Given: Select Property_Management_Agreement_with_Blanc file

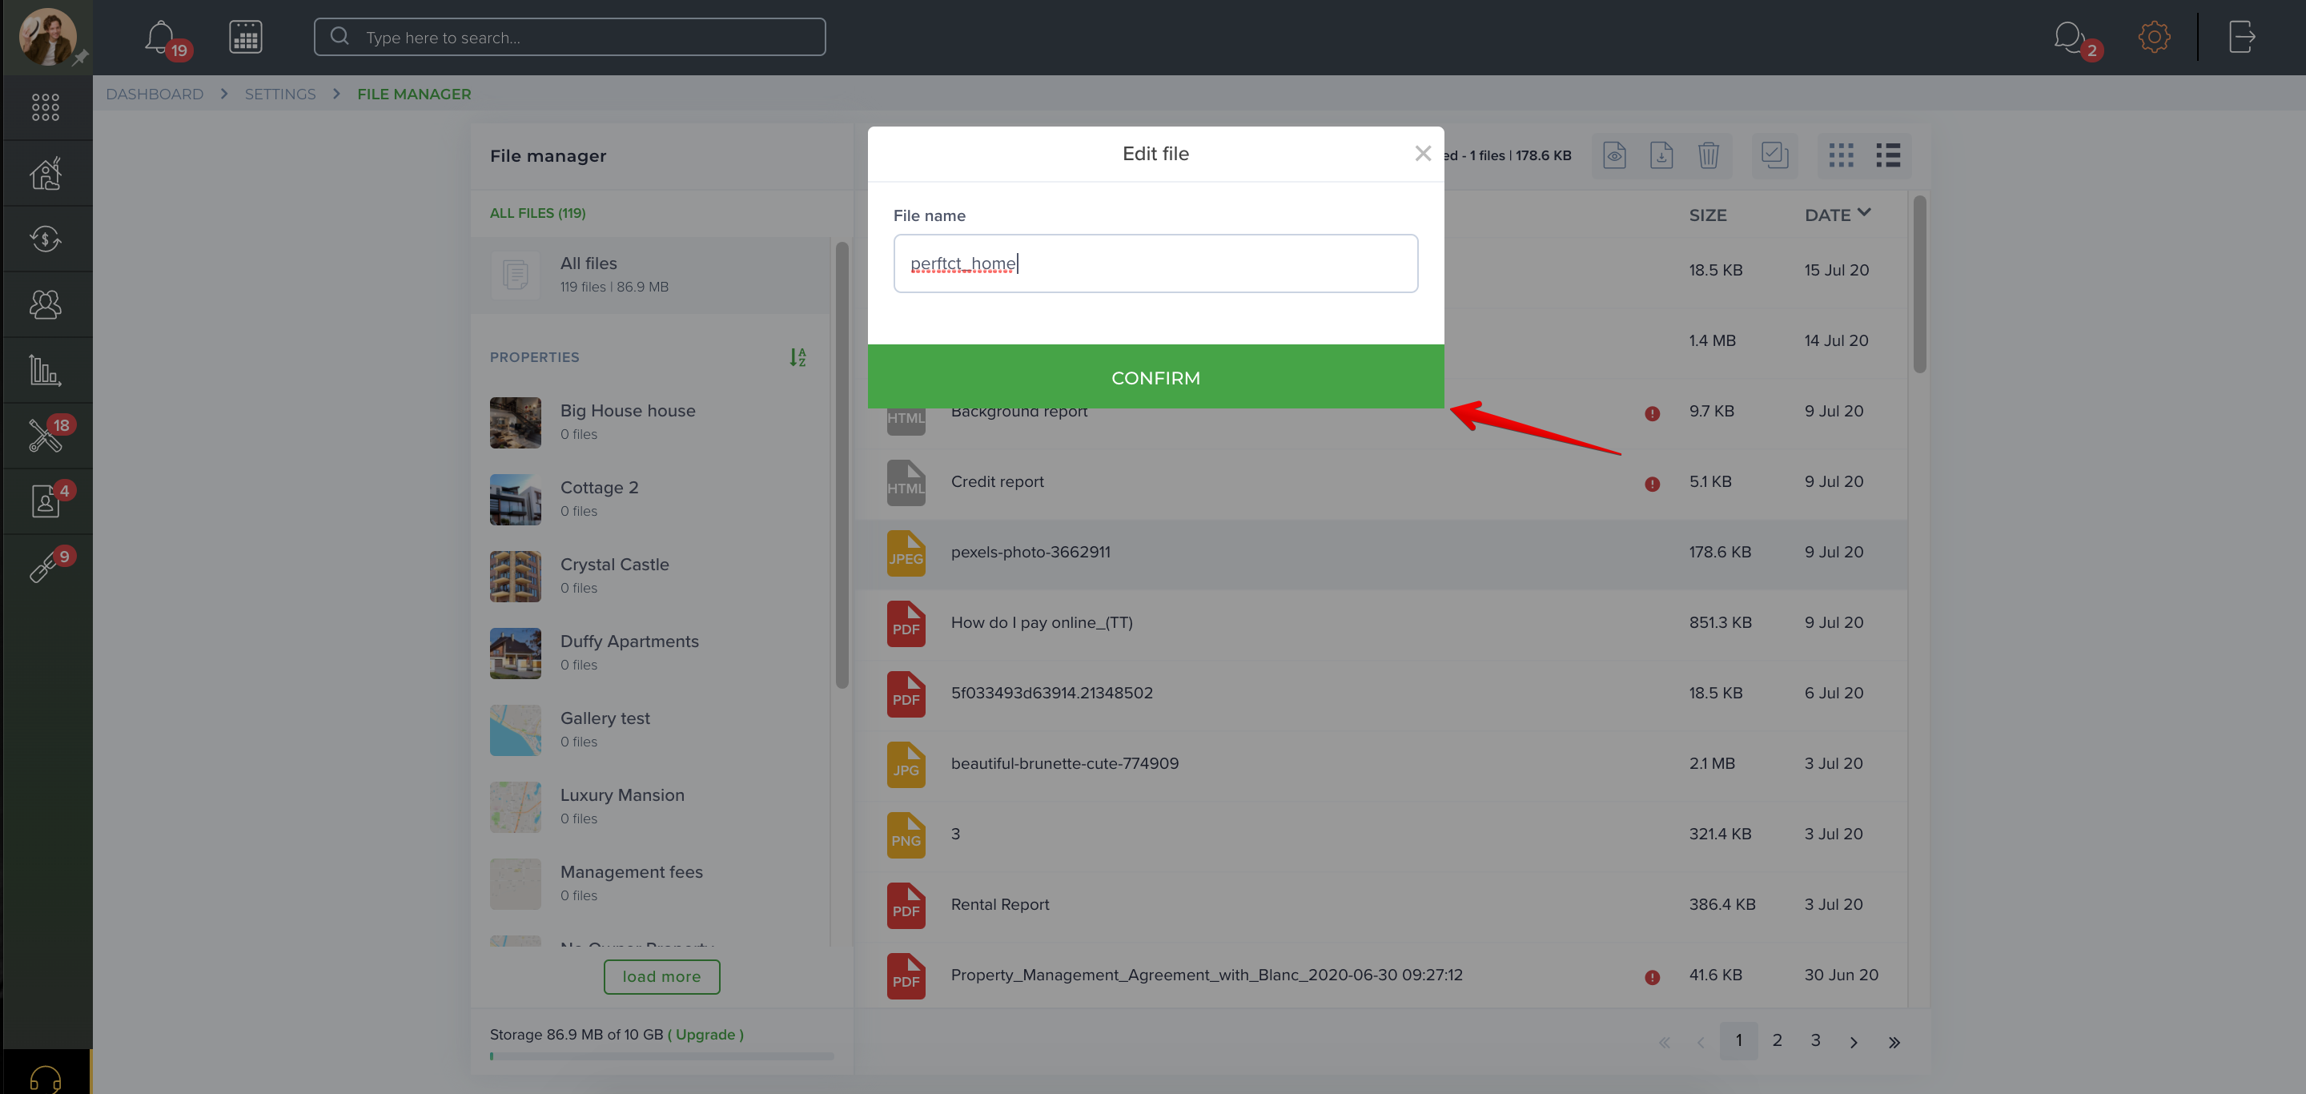Looking at the screenshot, I should coord(1381,975).
